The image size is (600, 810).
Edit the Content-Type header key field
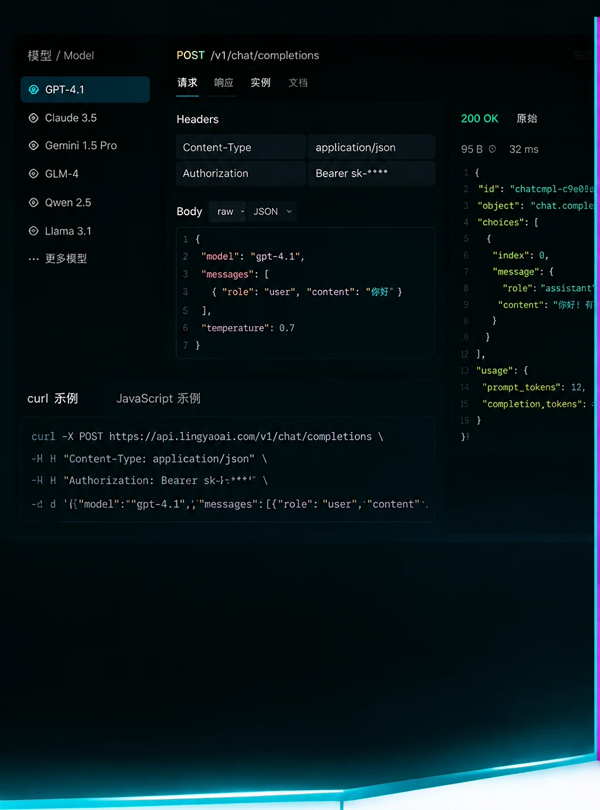(241, 147)
